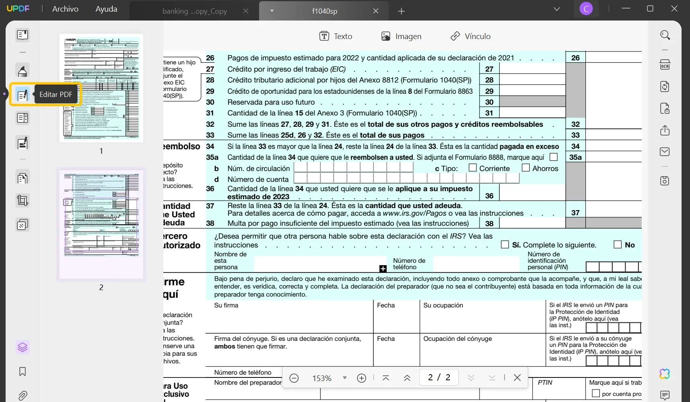Image resolution: width=690 pixels, height=402 pixels.
Task: Open the comments panel icon
Action: 665,395
